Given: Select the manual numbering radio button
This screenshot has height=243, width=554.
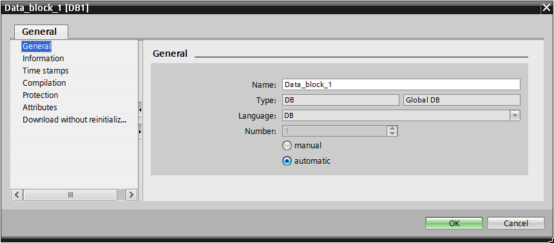Looking at the screenshot, I should click(287, 146).
